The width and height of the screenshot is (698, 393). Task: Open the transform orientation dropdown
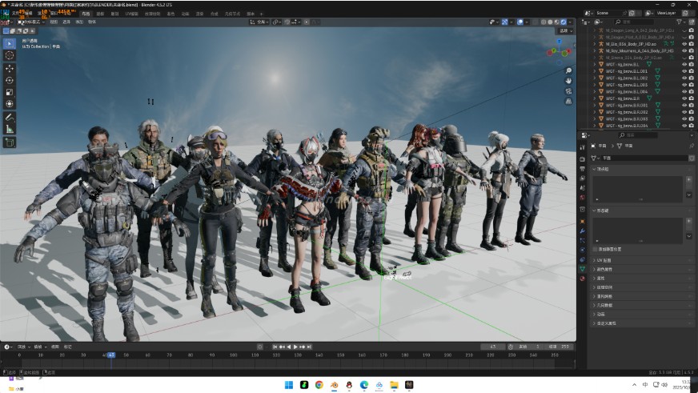[259, 22]
